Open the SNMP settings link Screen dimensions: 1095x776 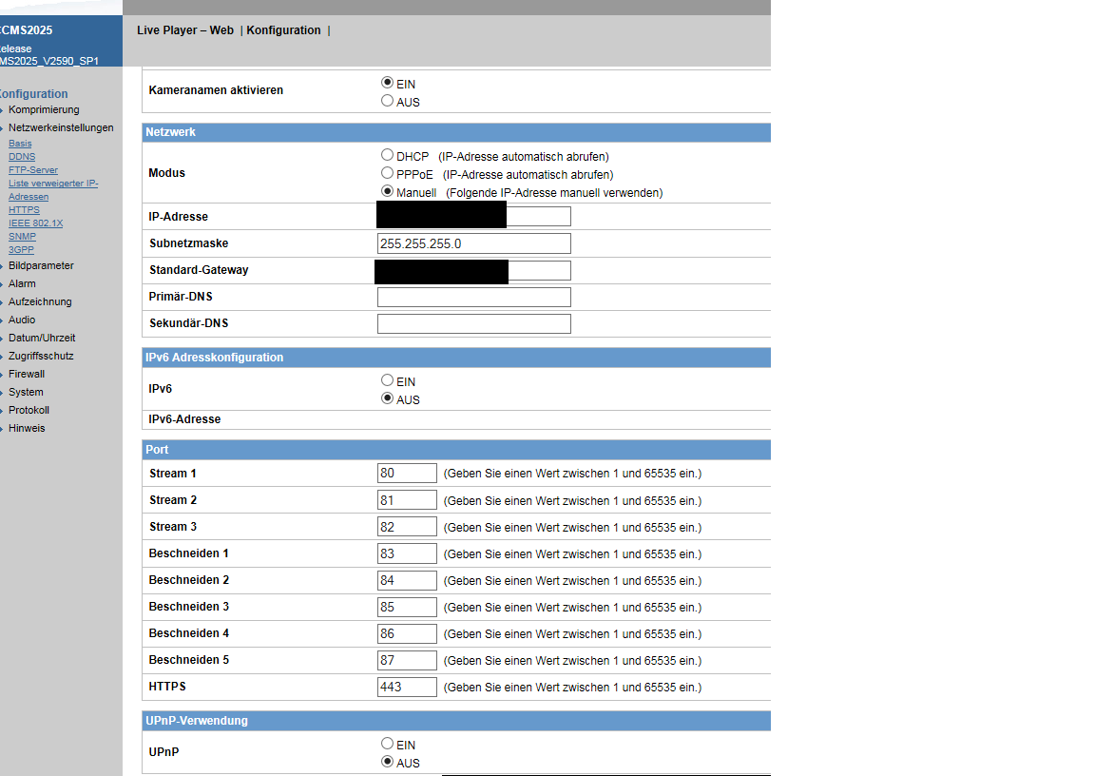pyautogui.click(x=22, y=237)
